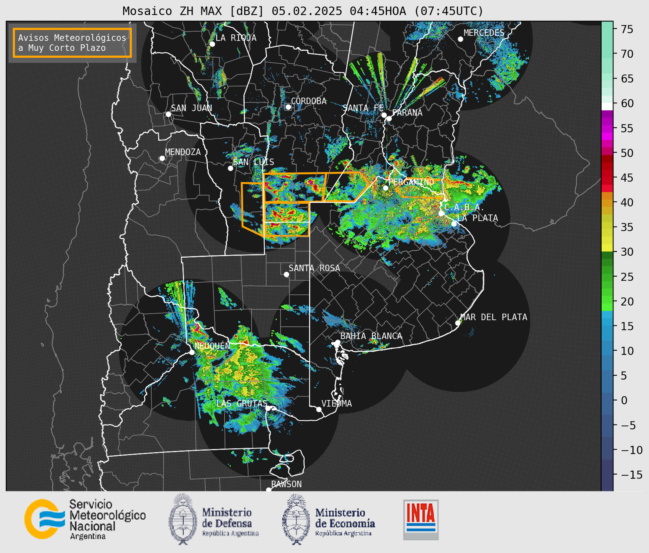Select the CORDOBA city label
This screenshot has width=649, height=553.
point(309,101)
